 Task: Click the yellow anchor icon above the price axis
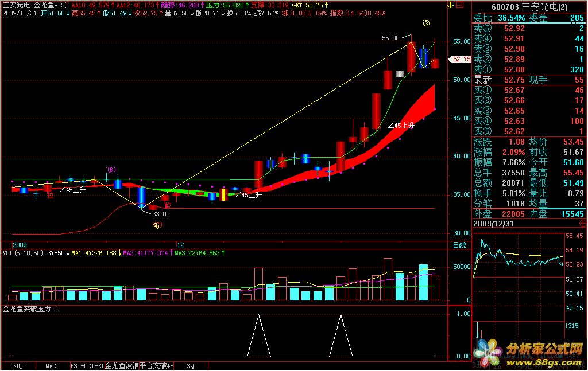[x=451, y=5]
